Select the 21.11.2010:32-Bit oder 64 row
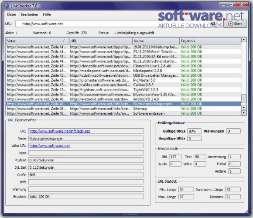The height and width of the screenshot is (218, 253). 124,56
